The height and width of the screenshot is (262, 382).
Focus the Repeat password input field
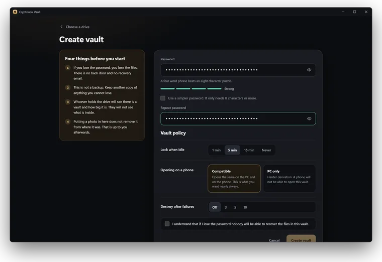point(238,119)
